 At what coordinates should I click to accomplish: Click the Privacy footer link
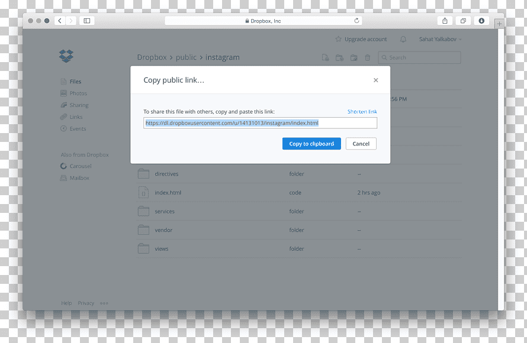(x=86, y=303)
